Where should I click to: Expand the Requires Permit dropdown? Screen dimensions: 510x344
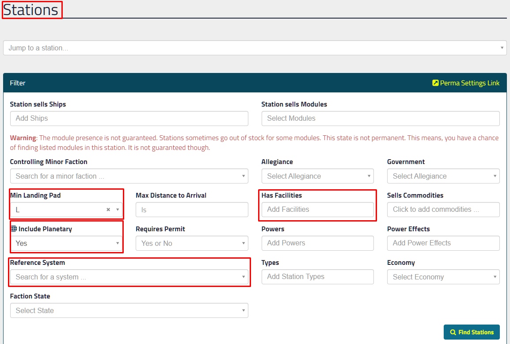191,243
